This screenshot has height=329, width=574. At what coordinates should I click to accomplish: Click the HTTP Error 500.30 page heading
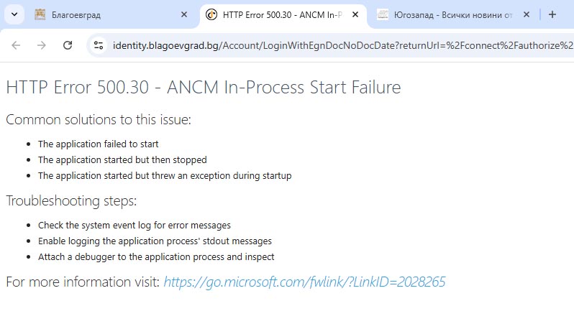click(204, 88)
